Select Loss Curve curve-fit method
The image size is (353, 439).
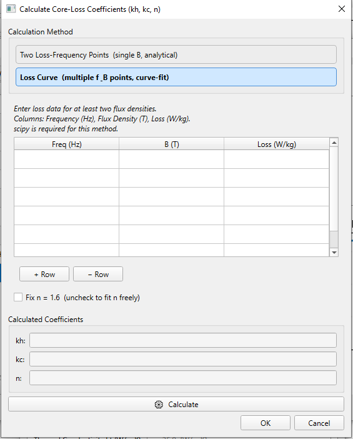point(176,77)
